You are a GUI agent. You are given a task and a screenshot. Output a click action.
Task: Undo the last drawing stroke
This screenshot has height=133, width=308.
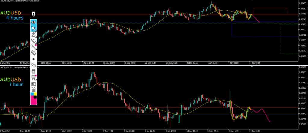34,65
